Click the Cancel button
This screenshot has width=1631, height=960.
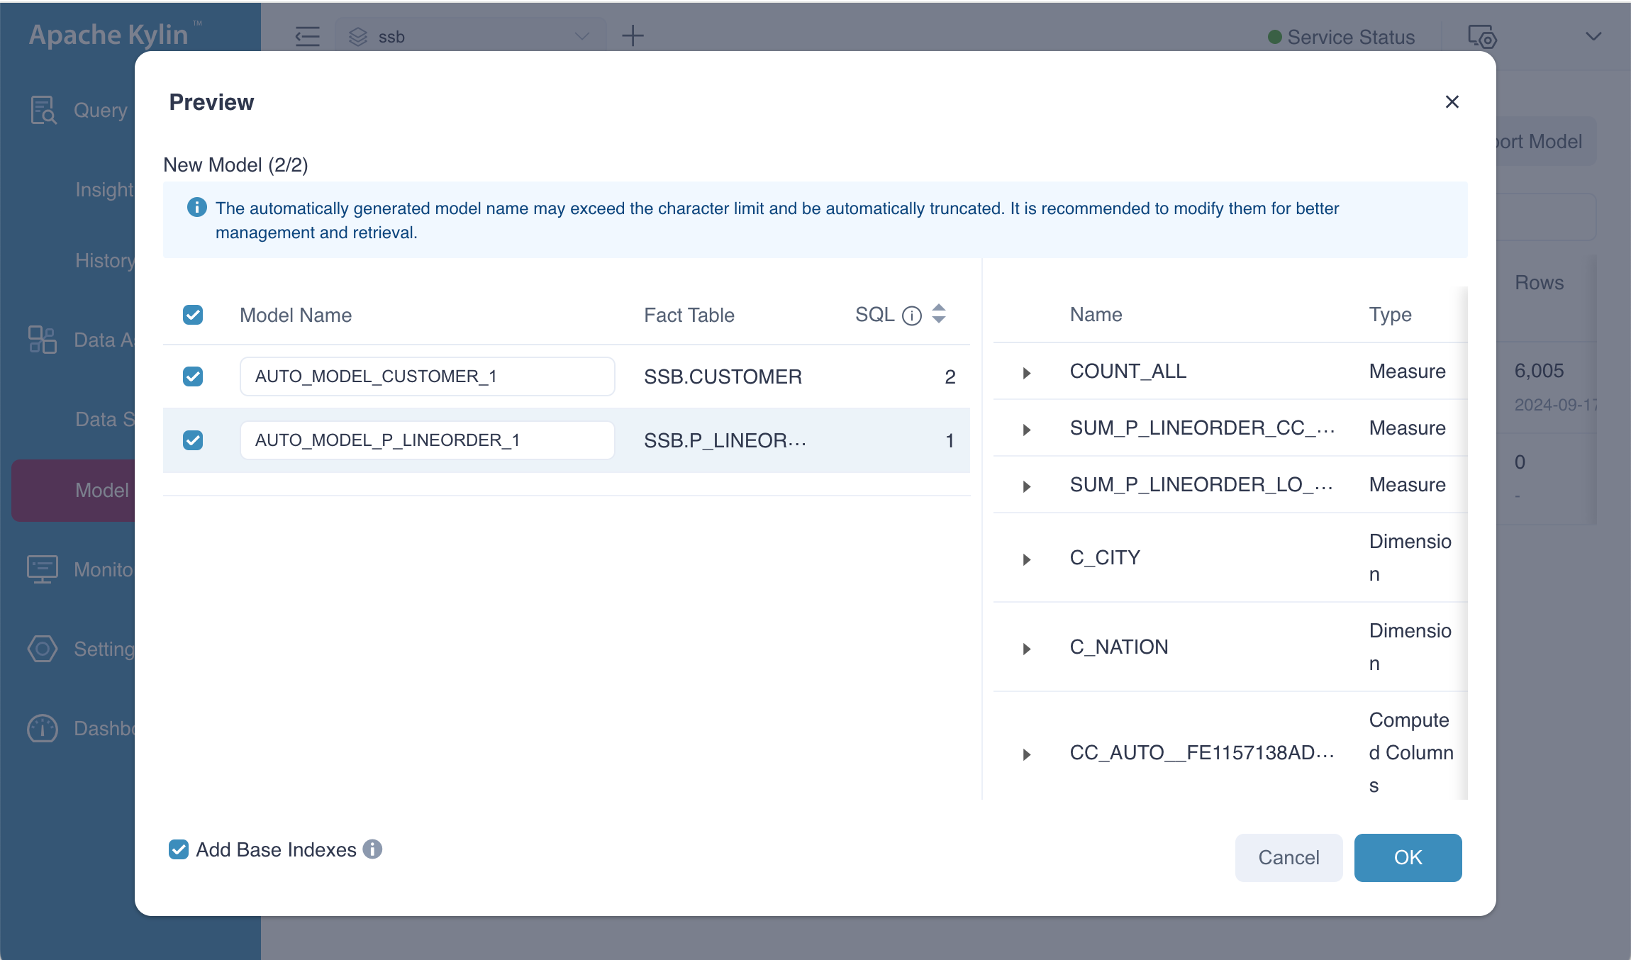pos(1288,857)
